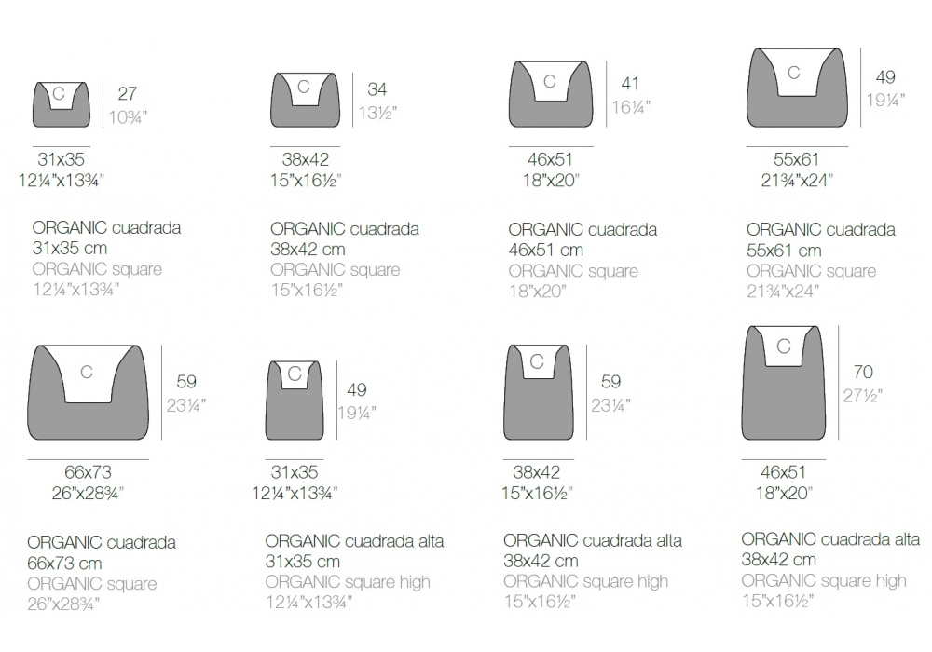Select the 55x61 square planter silhouette

796,88
